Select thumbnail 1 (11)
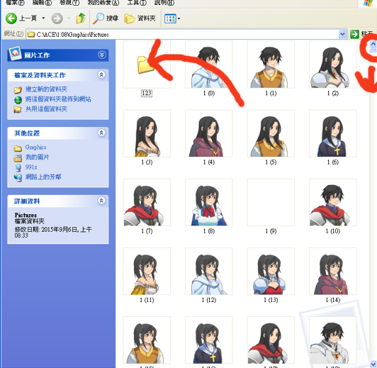 click(147, 272)
